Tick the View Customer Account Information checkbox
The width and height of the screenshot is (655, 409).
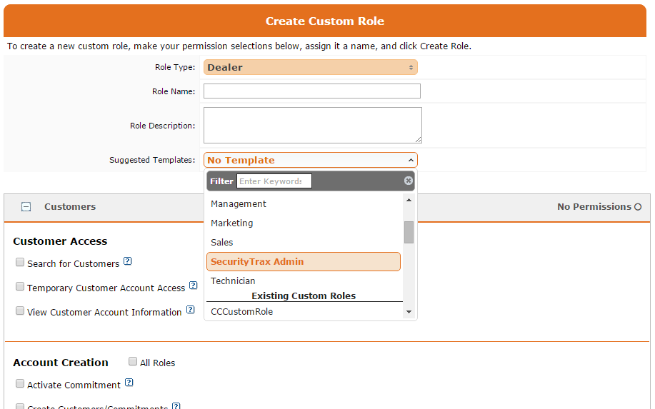20,311
